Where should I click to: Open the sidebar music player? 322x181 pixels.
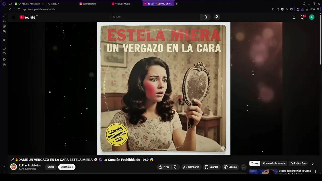coord(4,48)
